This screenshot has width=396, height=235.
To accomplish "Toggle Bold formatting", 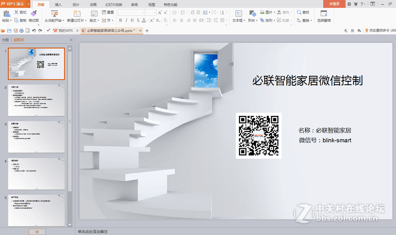I will tap(120, 20).
